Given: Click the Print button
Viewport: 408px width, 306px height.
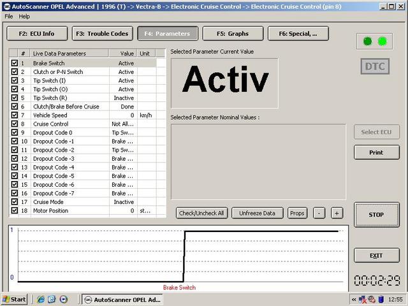Looking at the screenshot, I should point(376,152).
